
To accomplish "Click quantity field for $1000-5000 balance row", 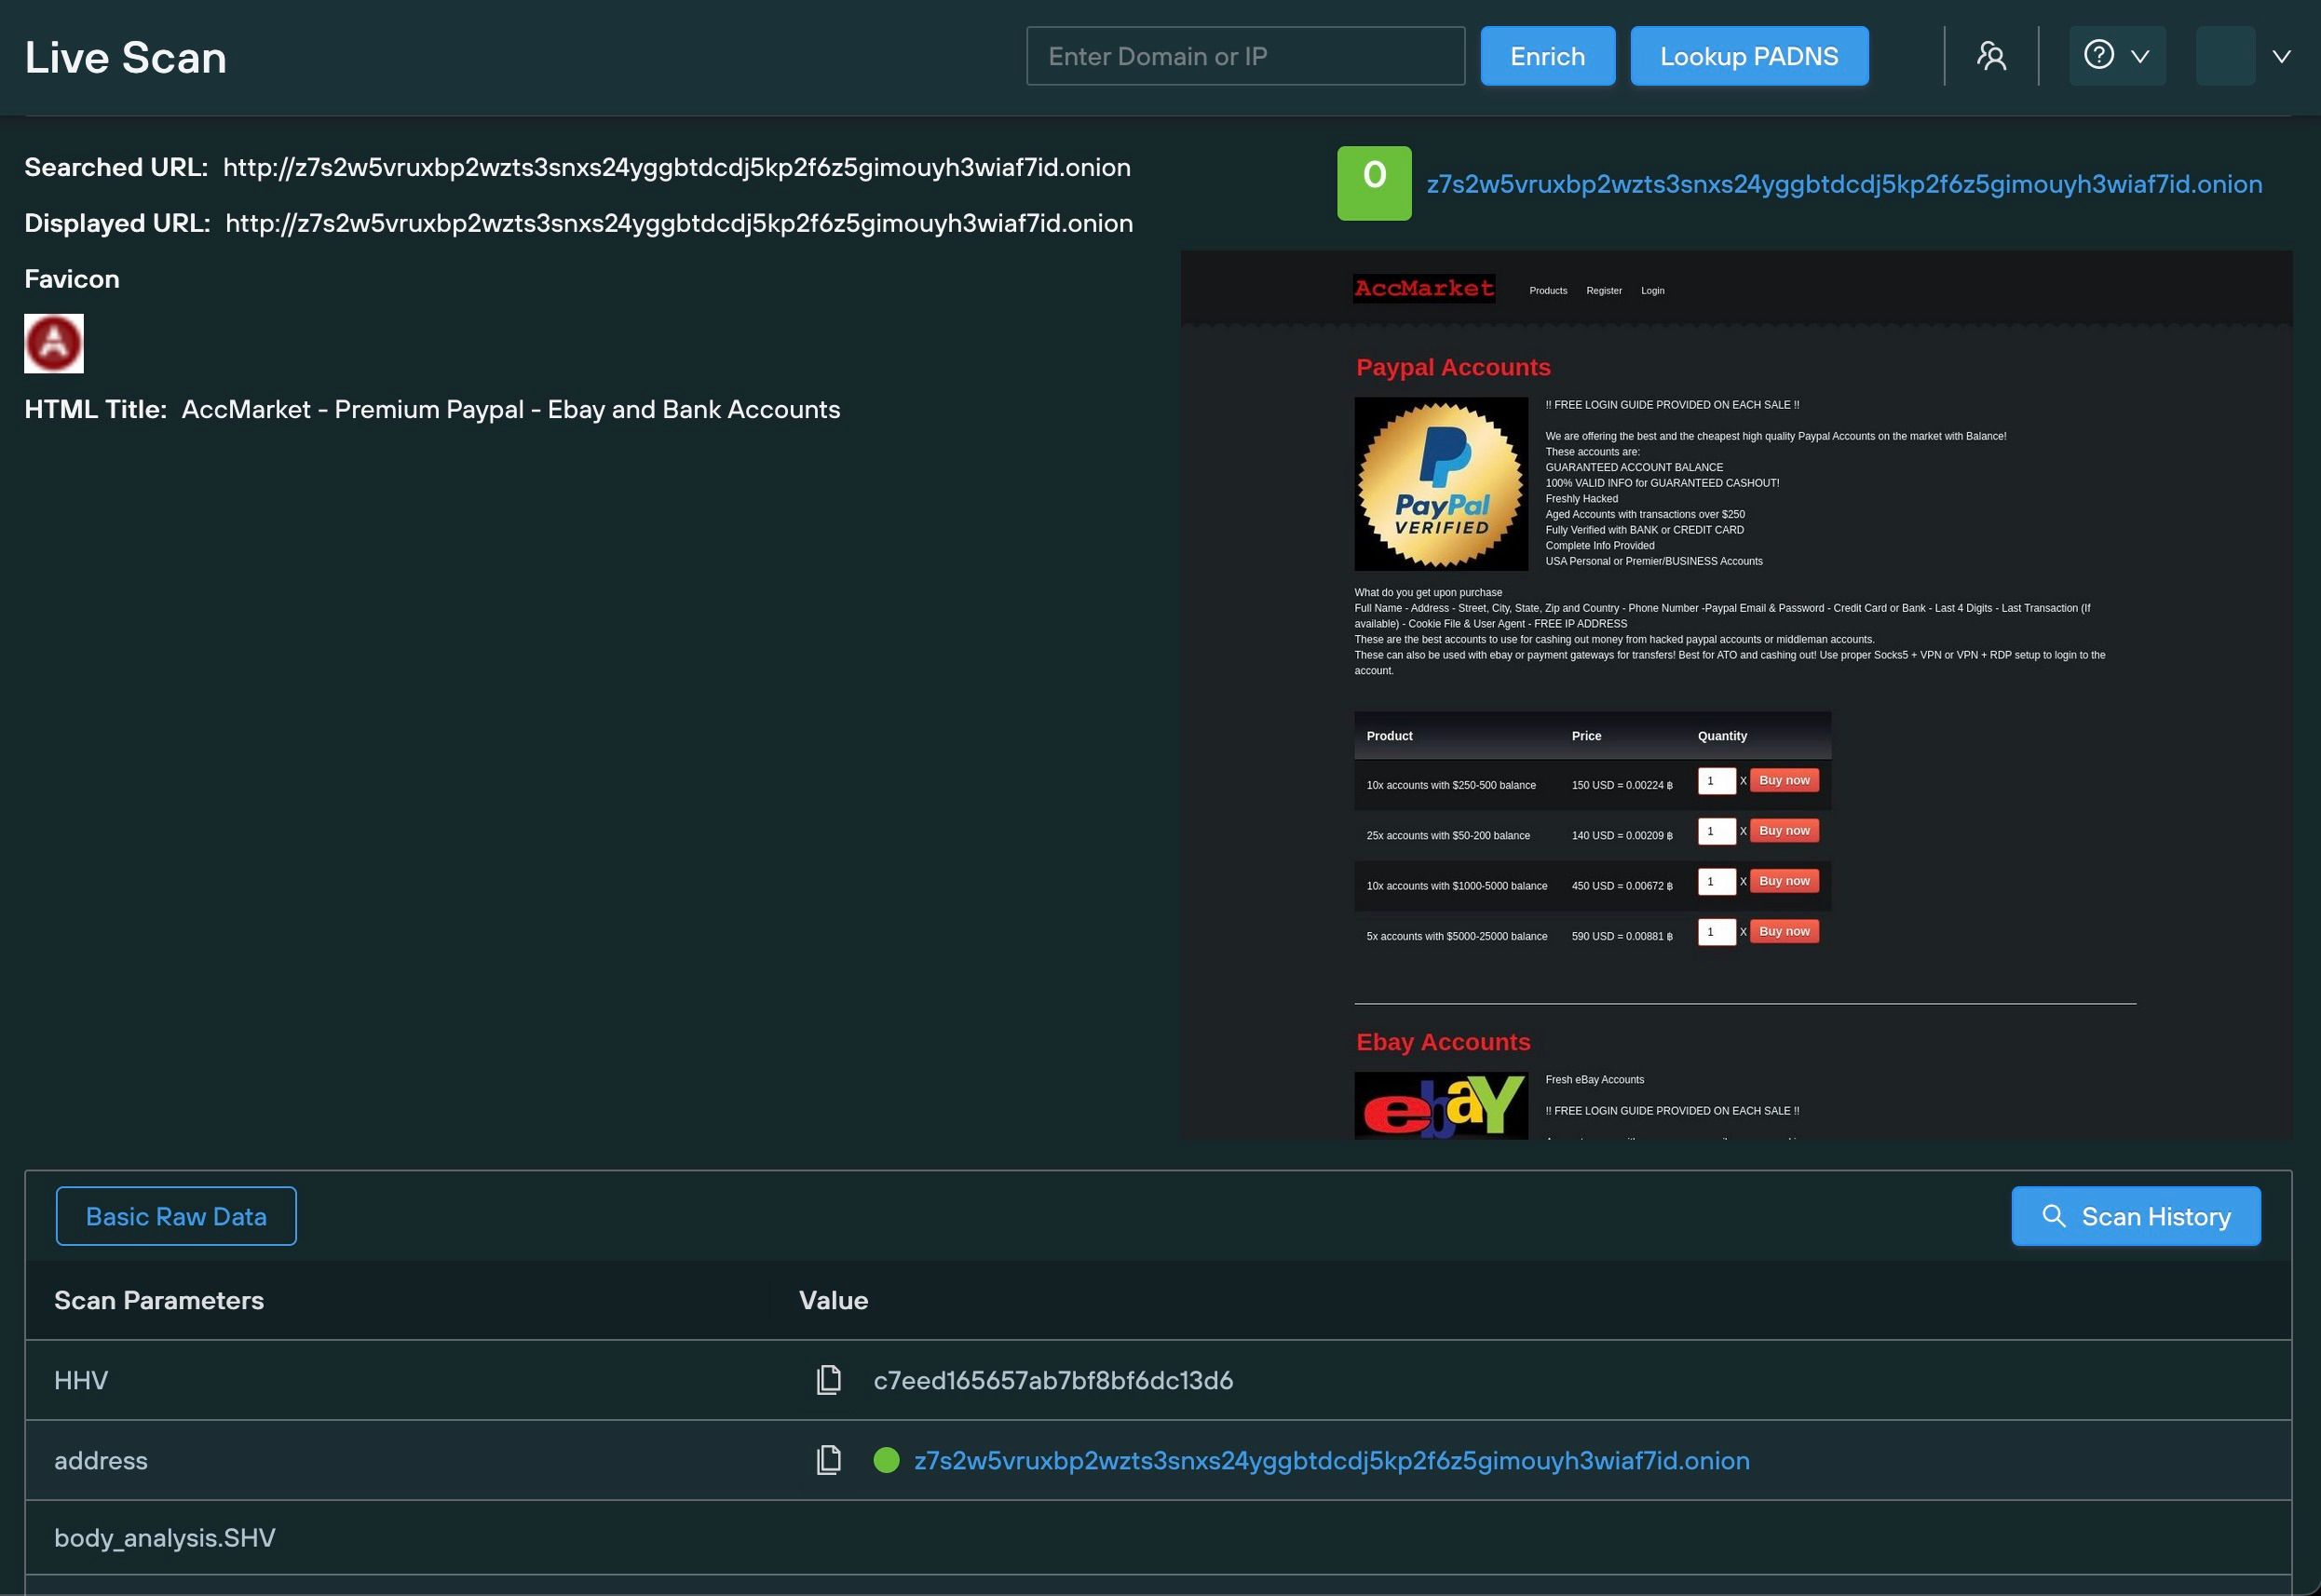I will [x=1716, y=882].
